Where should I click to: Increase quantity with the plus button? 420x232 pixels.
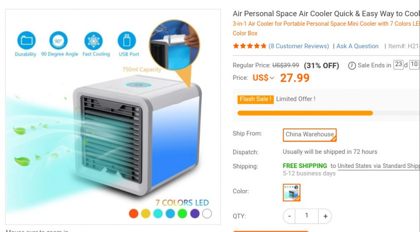325,216
